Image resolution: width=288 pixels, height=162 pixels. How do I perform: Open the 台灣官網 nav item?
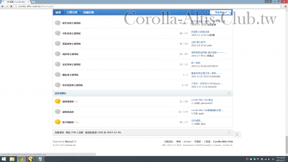tap(72, 12)
